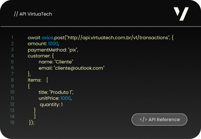Click the quantity property on line 12
Viewport: 201px width, 139px height.
coord(50,104)
